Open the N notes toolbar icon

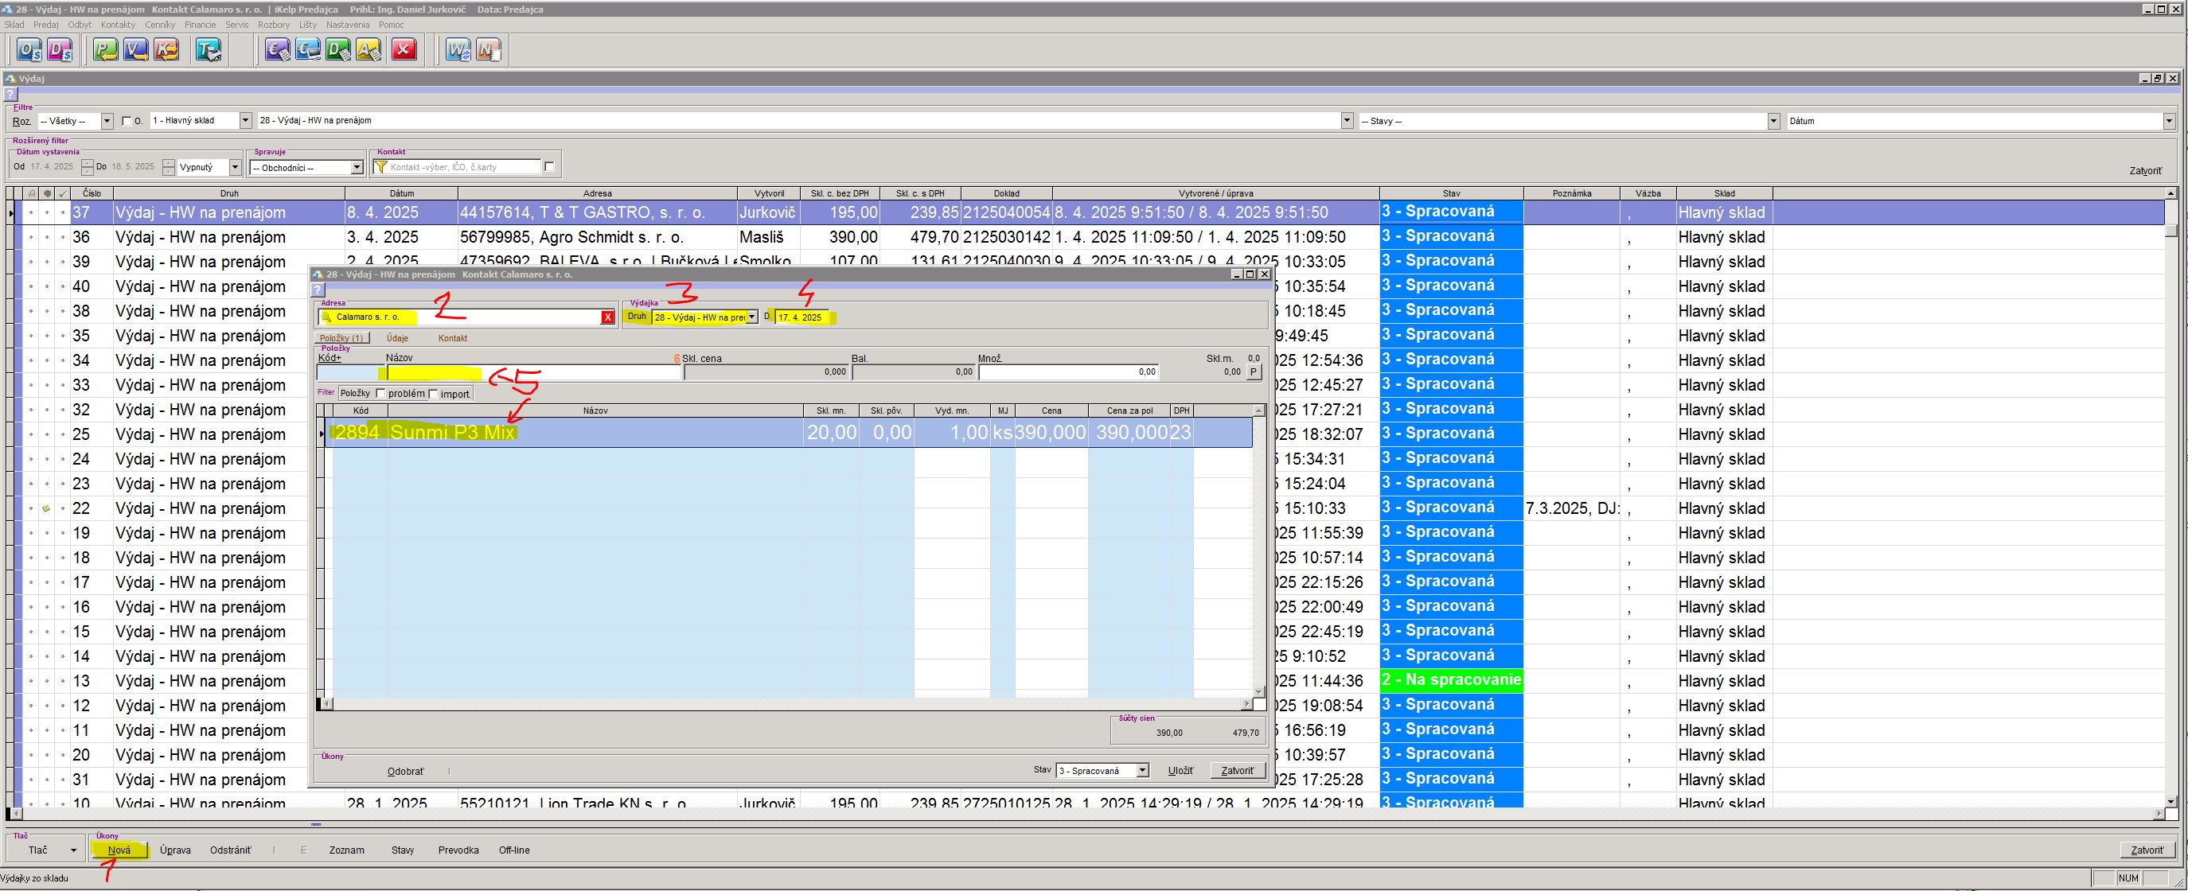tap(489, 50)
